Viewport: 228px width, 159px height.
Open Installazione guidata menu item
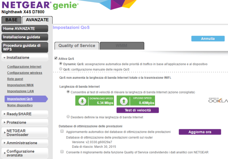25,37
